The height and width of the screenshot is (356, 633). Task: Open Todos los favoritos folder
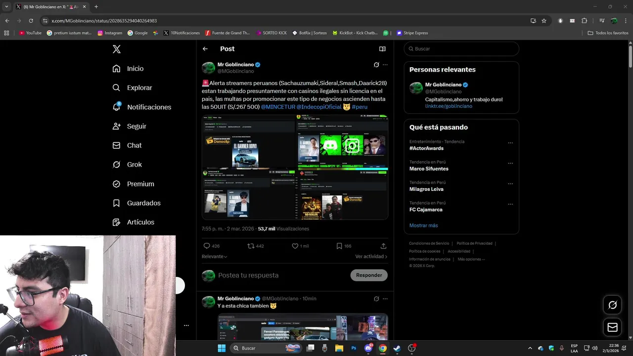(608, 33)
